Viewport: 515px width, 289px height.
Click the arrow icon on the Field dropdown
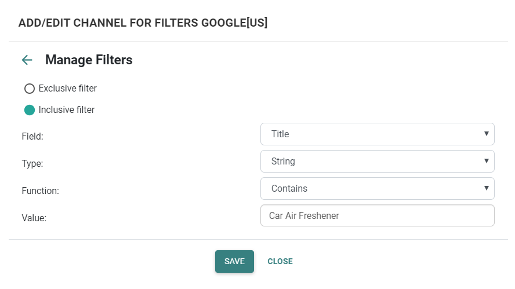[486, 134]
